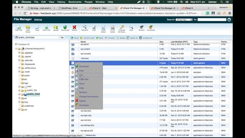Choose Compress from the context menu
245x138 pixels.
pos(84,105)
